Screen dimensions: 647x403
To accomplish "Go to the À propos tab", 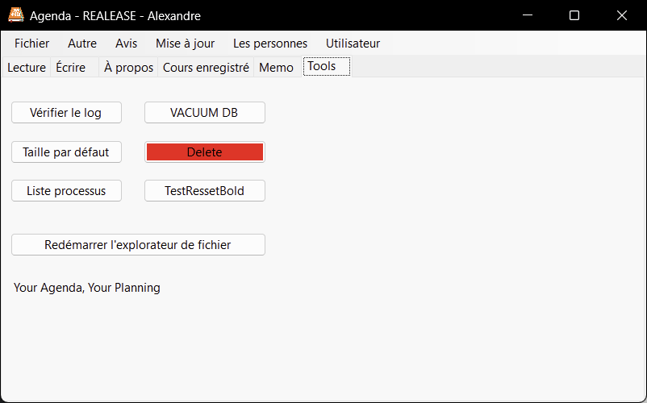I will click(x=128, y=68).
